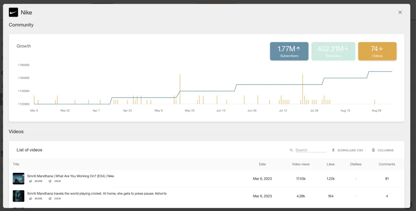Toggle the Subscribers series card
416x211 pixels.
[x=289, y=51]
